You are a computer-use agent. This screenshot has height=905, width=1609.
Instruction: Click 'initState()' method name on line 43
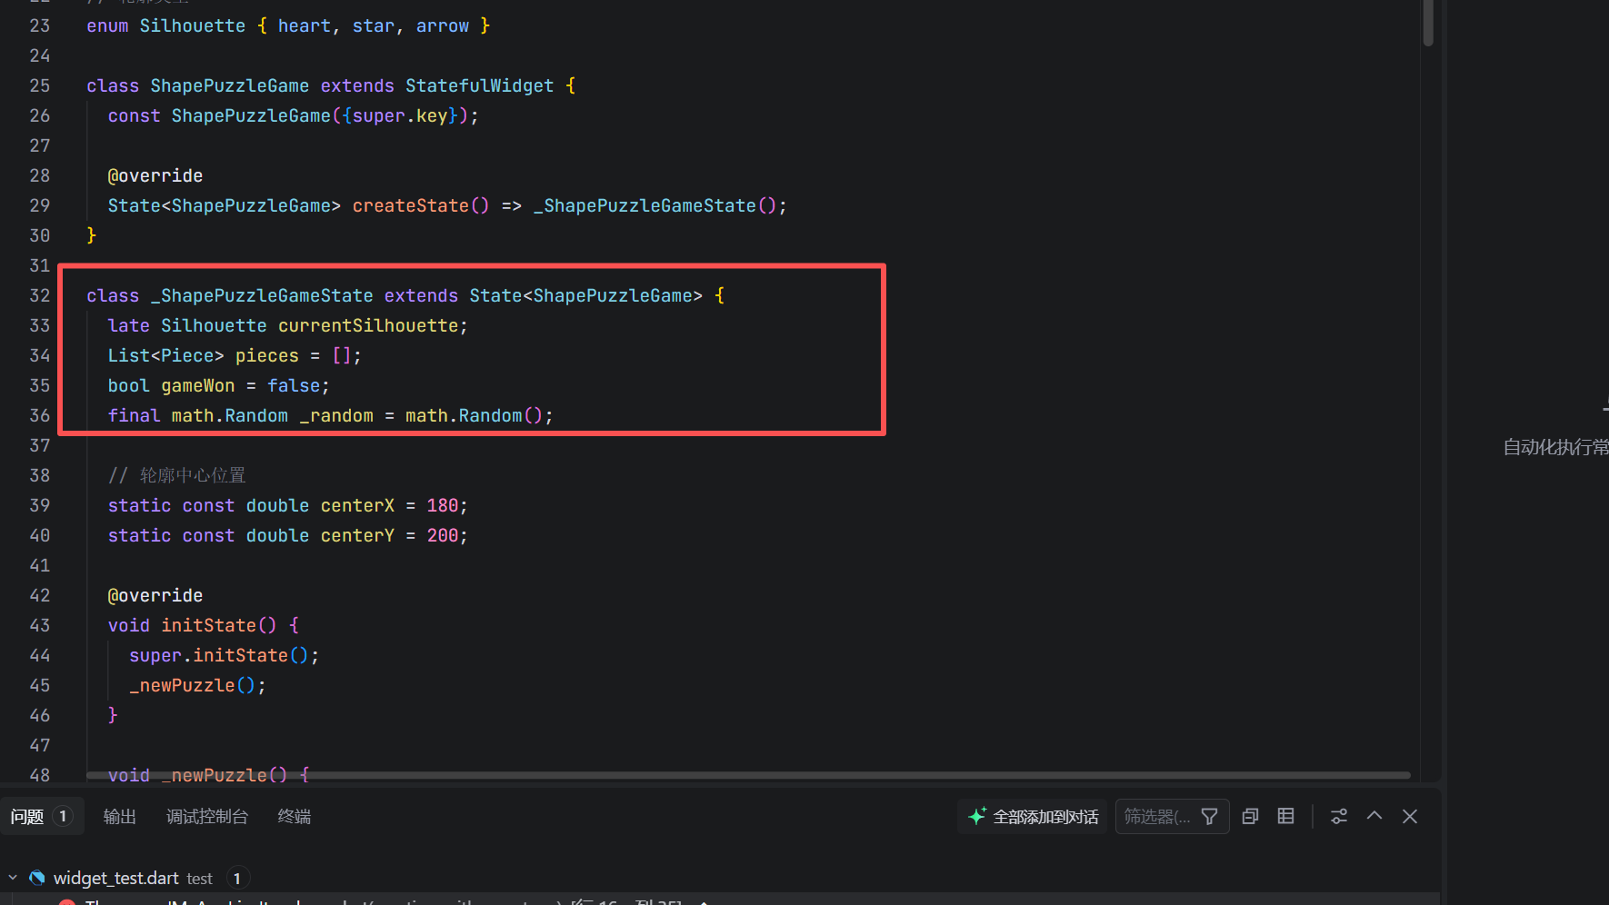[218, 625]
